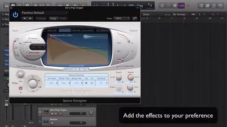Turn the Pre-Dly knob
Viewport: 227px width, 127px height.
pos(119,78)
